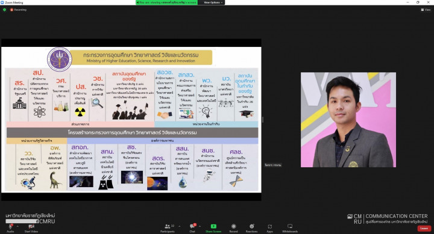Click the Recording indicator
434x234 pixels.
coord(18,10)
